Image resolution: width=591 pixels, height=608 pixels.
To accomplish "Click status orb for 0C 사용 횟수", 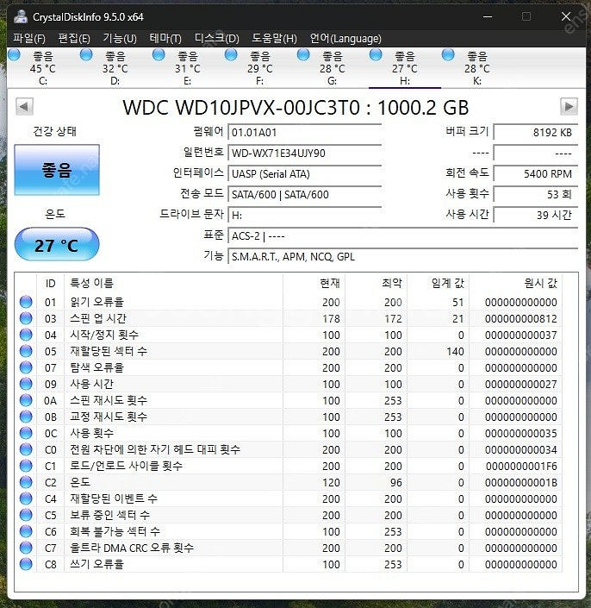I will tap(26, 433).
